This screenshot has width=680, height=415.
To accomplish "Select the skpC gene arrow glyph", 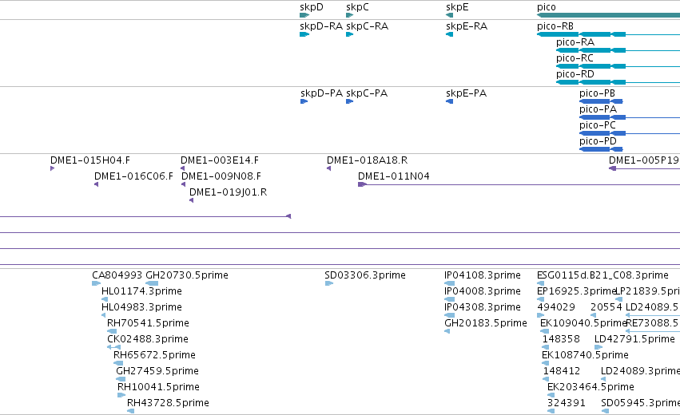I will [x=350, y=15].
